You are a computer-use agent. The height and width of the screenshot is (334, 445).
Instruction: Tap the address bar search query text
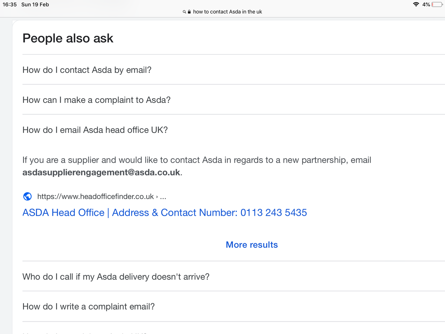tap(228, 12)
